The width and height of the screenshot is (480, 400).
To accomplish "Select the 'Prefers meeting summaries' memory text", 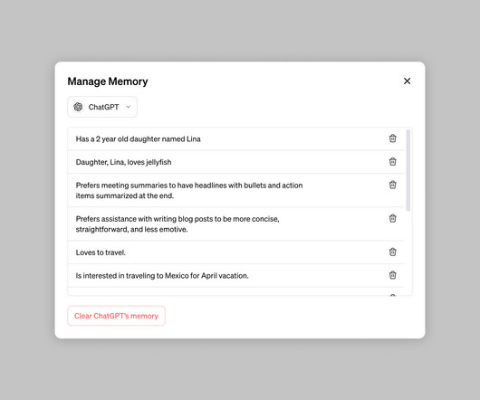I will 189,190.
